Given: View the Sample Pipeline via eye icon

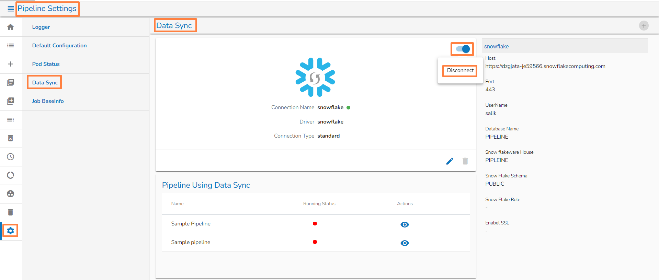Looking at the screenshot, I should point(405,224).
